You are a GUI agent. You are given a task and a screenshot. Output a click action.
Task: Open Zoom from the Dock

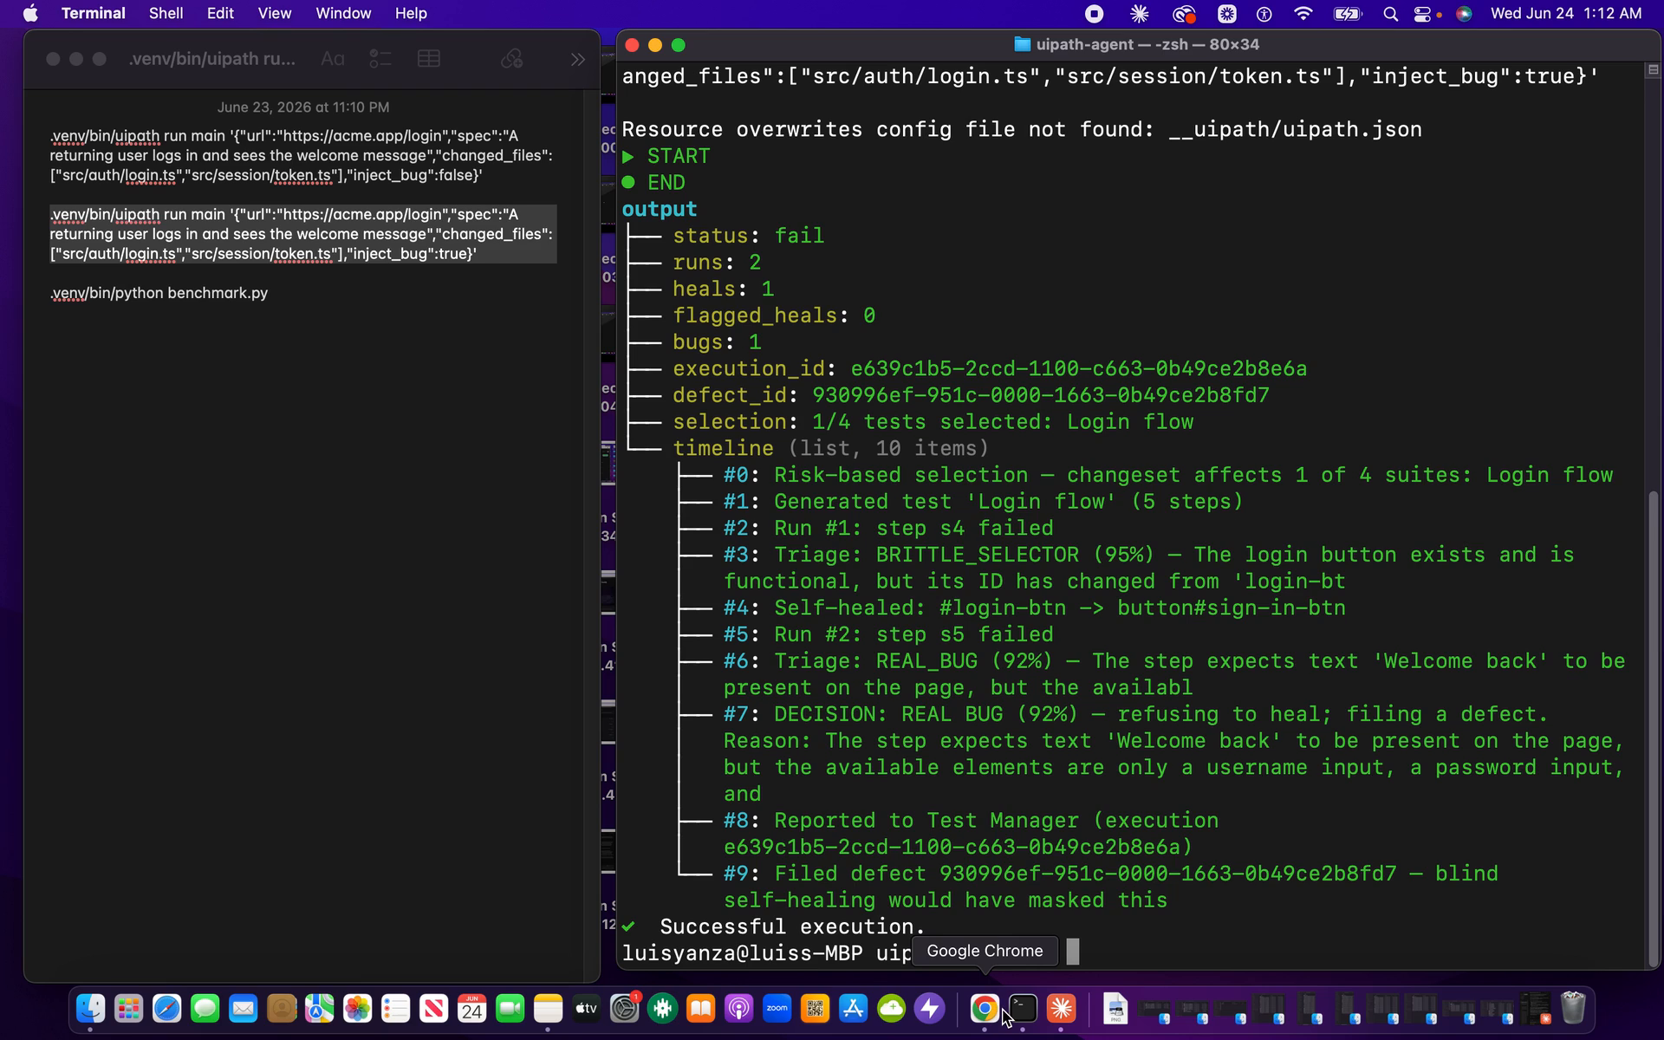coord(777,1008)
